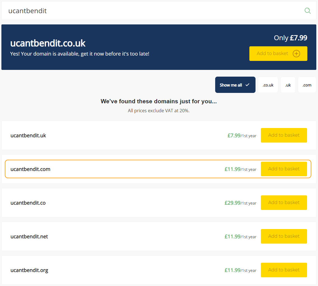The height and width of the screenshot is (286, 318).
Task: Filter results by .co.uk
Action: point(268,85)
